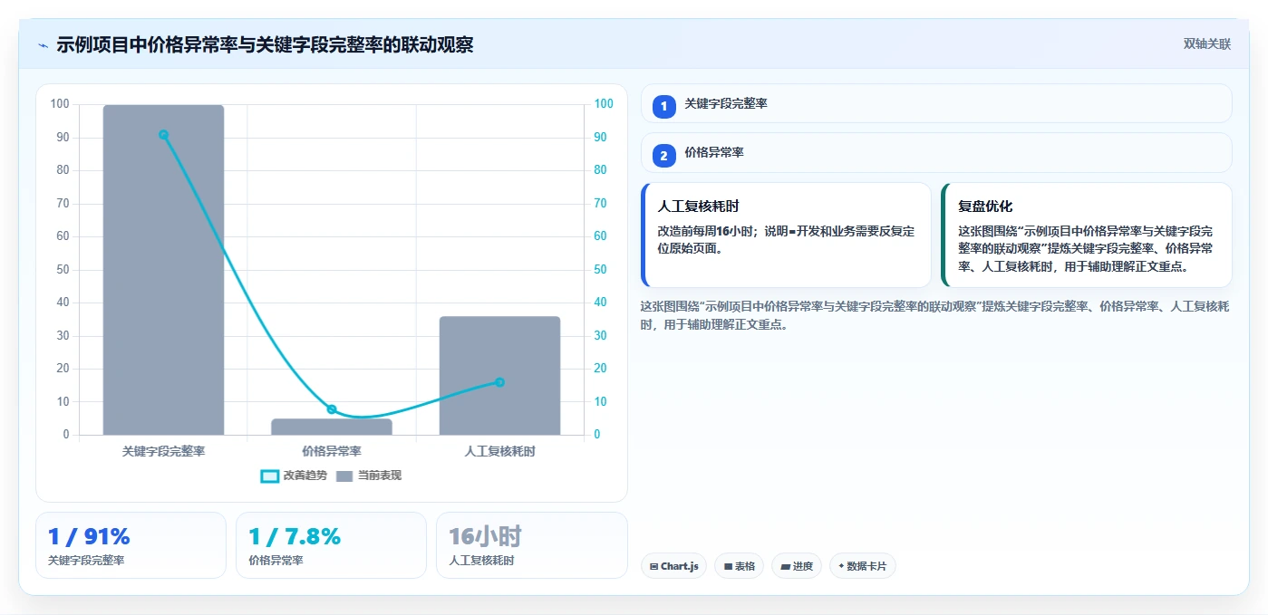Click the number 1 badge
The image size is (1268, 615).
pos(663,107)
